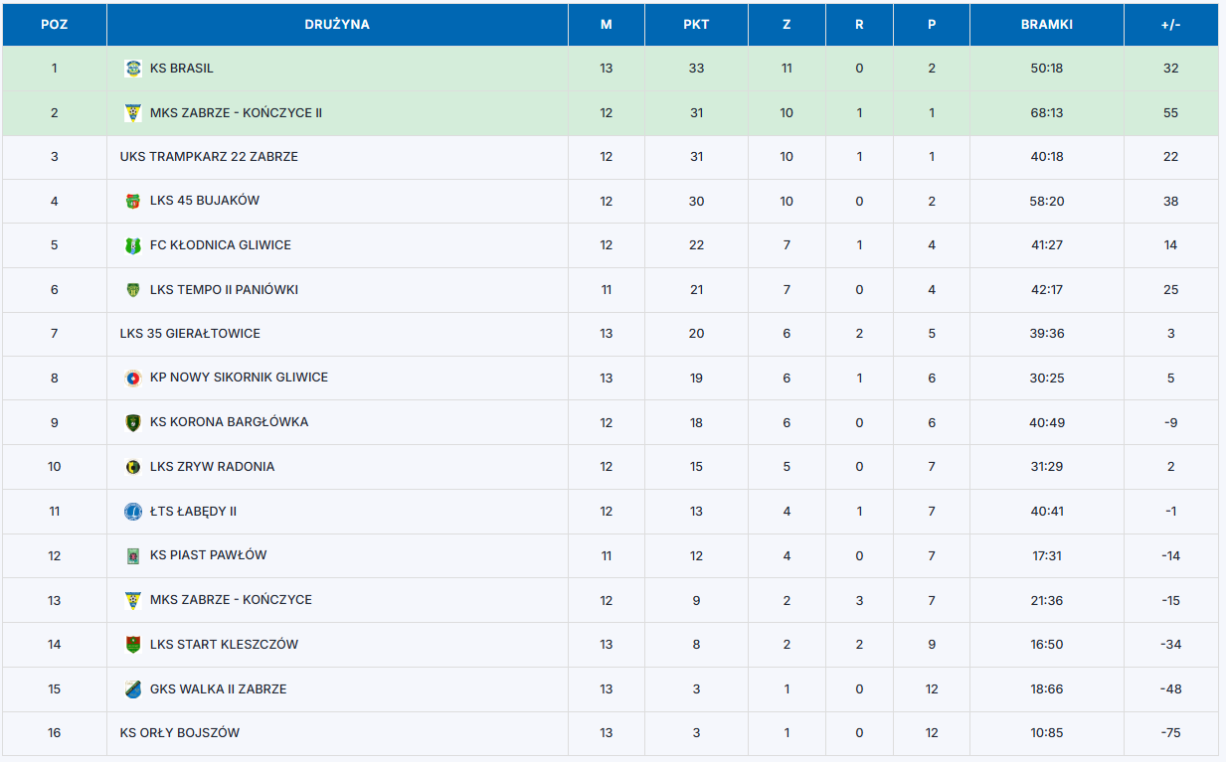1226x762 pixels.
Task: Click the DRUŻYNA column header
Action: tap(337, 25)
